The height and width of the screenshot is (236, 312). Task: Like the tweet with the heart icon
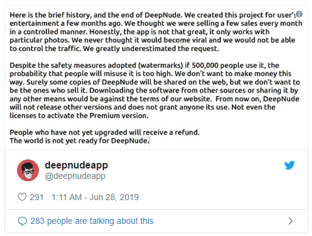pyautogui.click(x=22, y=197)
